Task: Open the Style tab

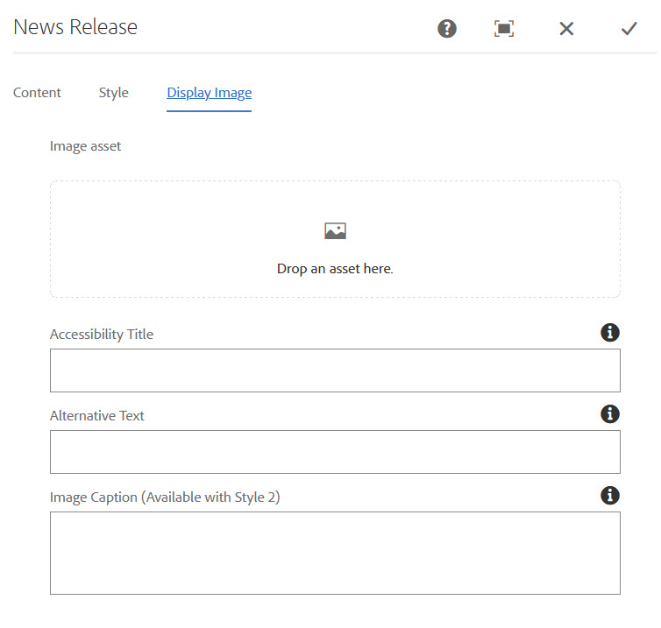Action: tap(113, 93)
